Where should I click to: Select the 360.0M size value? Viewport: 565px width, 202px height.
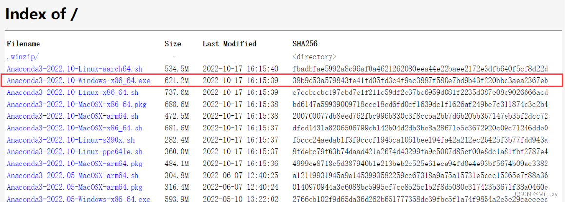(x=177, y=152)
